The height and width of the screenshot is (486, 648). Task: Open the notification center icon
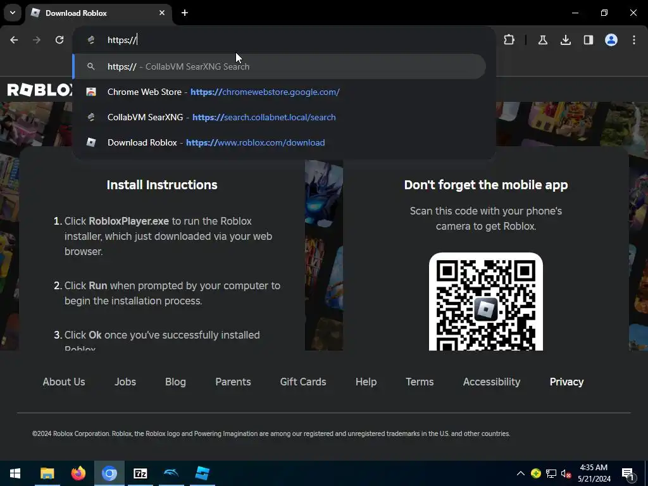point(628,473)
